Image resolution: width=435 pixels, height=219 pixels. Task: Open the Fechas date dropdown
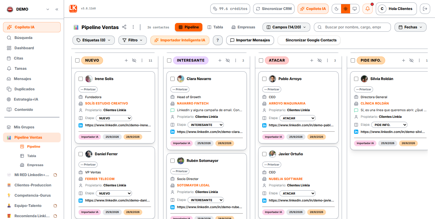(x=411, y=27)
